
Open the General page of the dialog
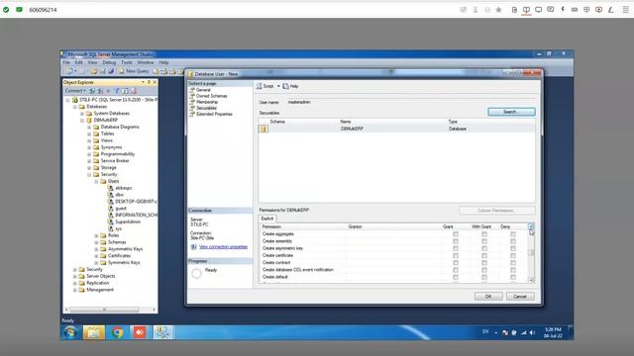point(203,90)
